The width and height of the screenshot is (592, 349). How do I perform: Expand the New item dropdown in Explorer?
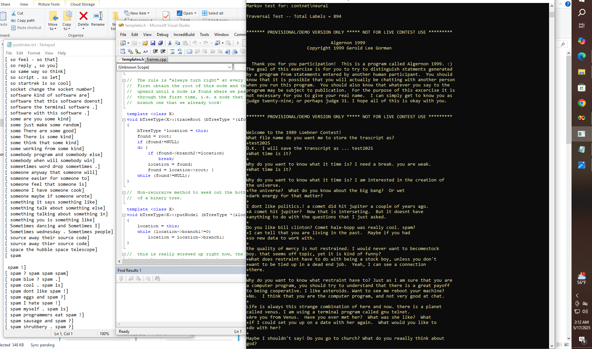pyautogui.click(x=148, y=13)
